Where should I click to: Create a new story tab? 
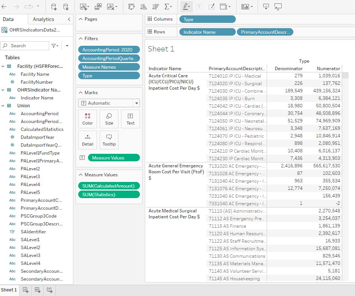(50, 290)
